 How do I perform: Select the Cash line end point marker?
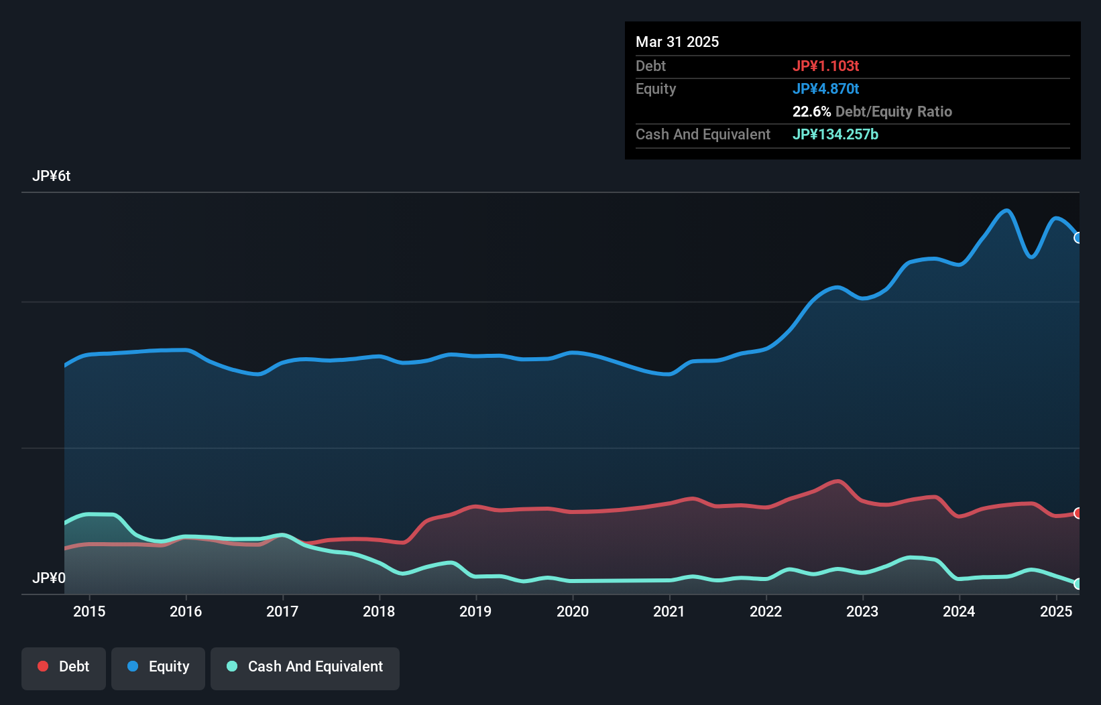pyautogui.click(x=1078, y=584)
